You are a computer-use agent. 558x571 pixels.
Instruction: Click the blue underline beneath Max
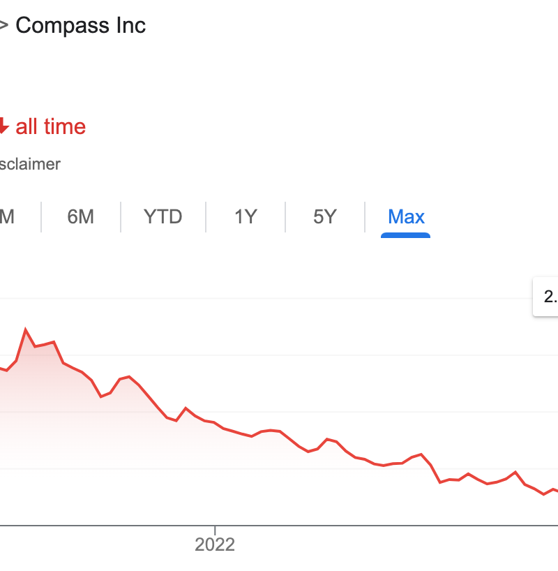(x=405, y=235)
